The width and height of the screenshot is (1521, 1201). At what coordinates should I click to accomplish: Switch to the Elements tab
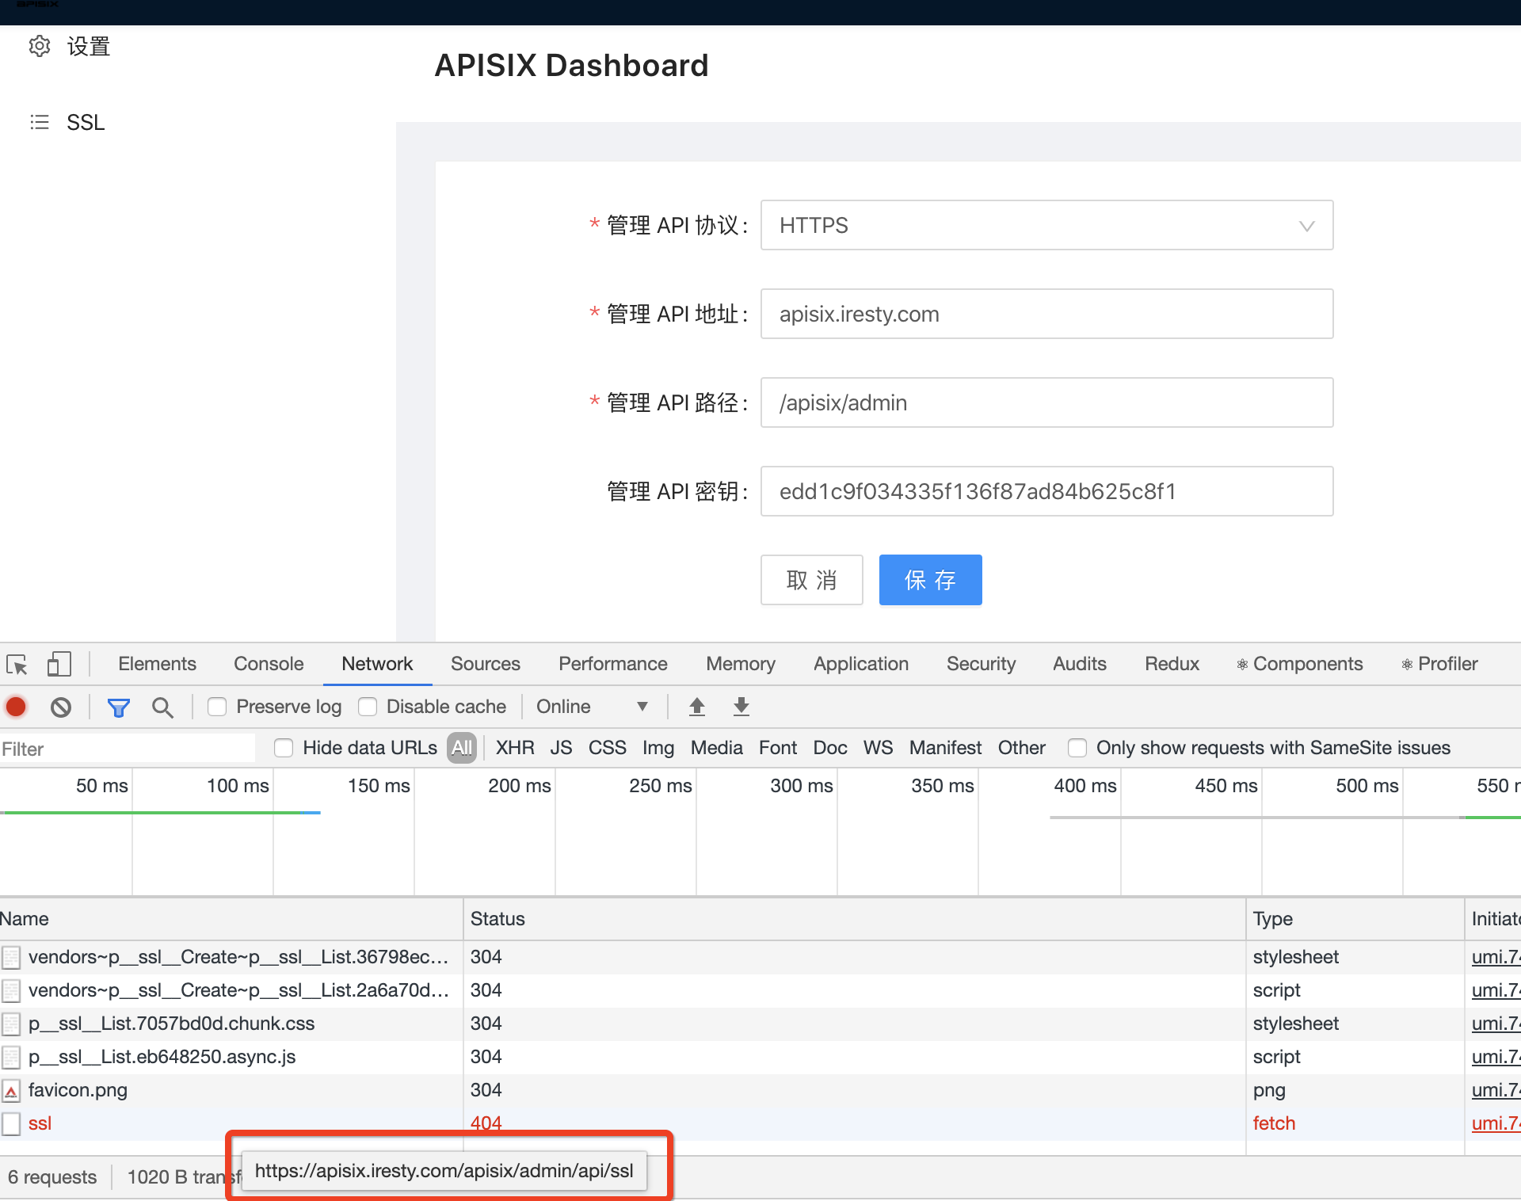coord(157,664)
